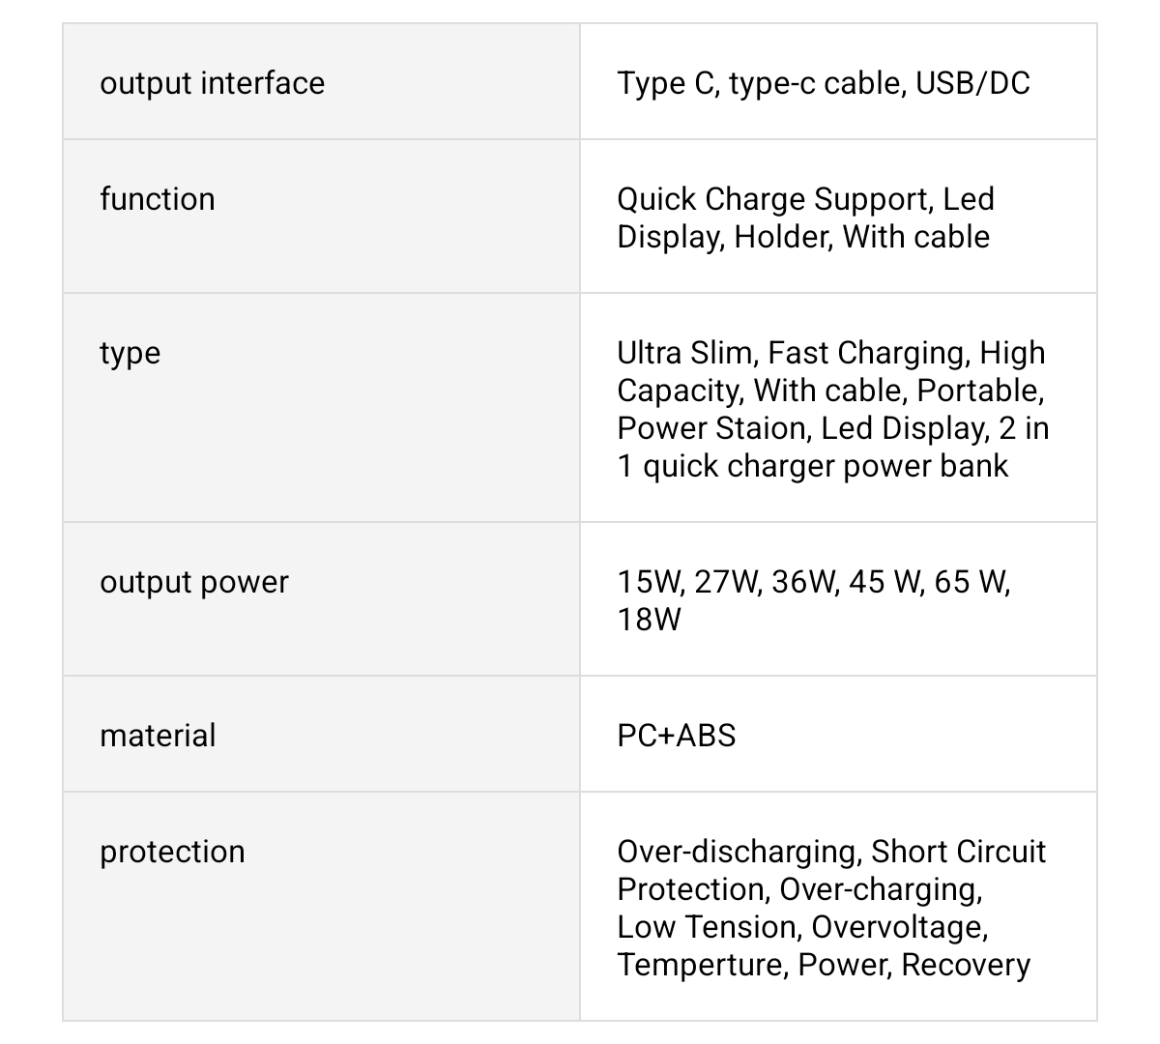Click the 'output power' row label

point(194,582)
